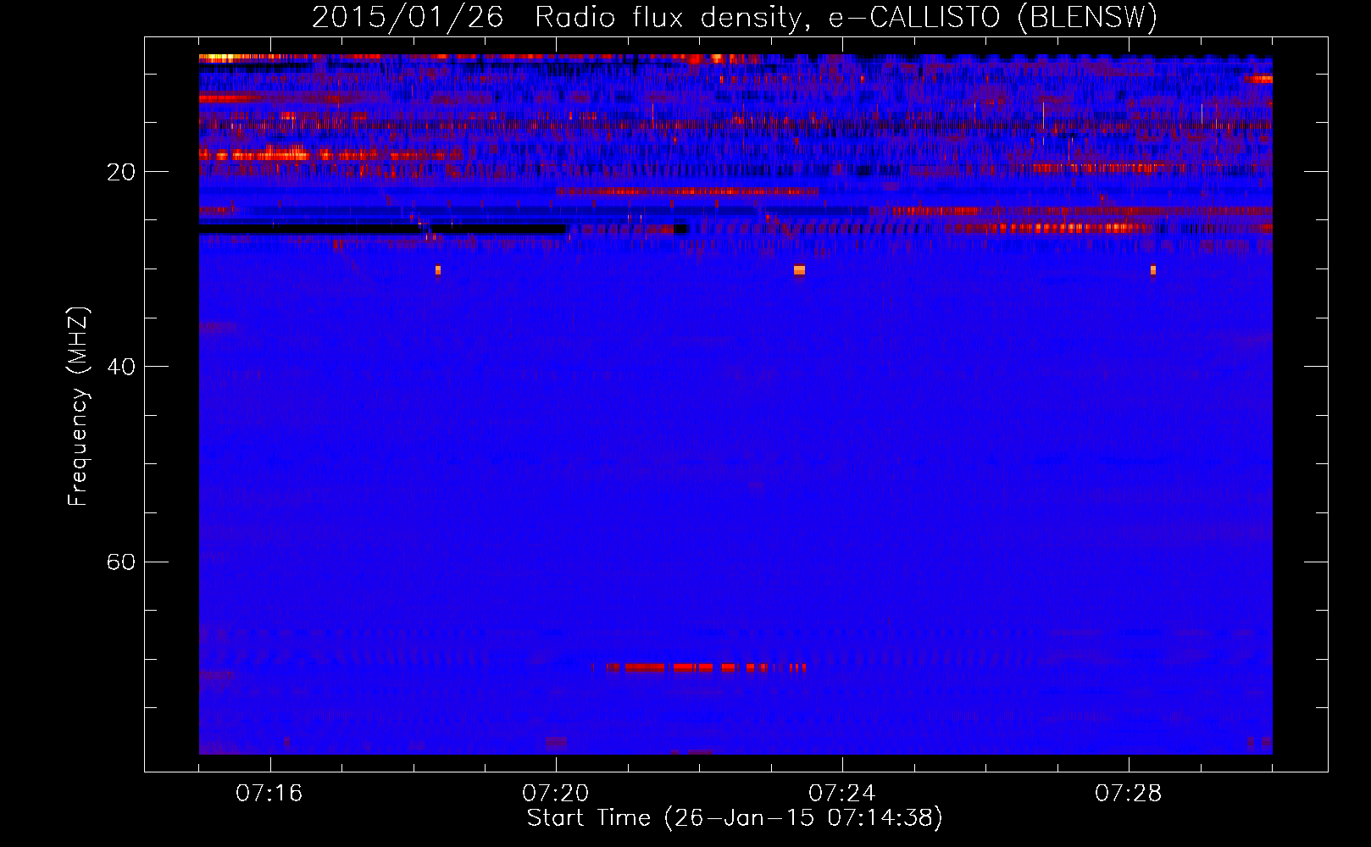1371x847 pixels.
Task: Select the 'Frequency (MHZ)' y-axis label
Action: click(x=78, y=407)
